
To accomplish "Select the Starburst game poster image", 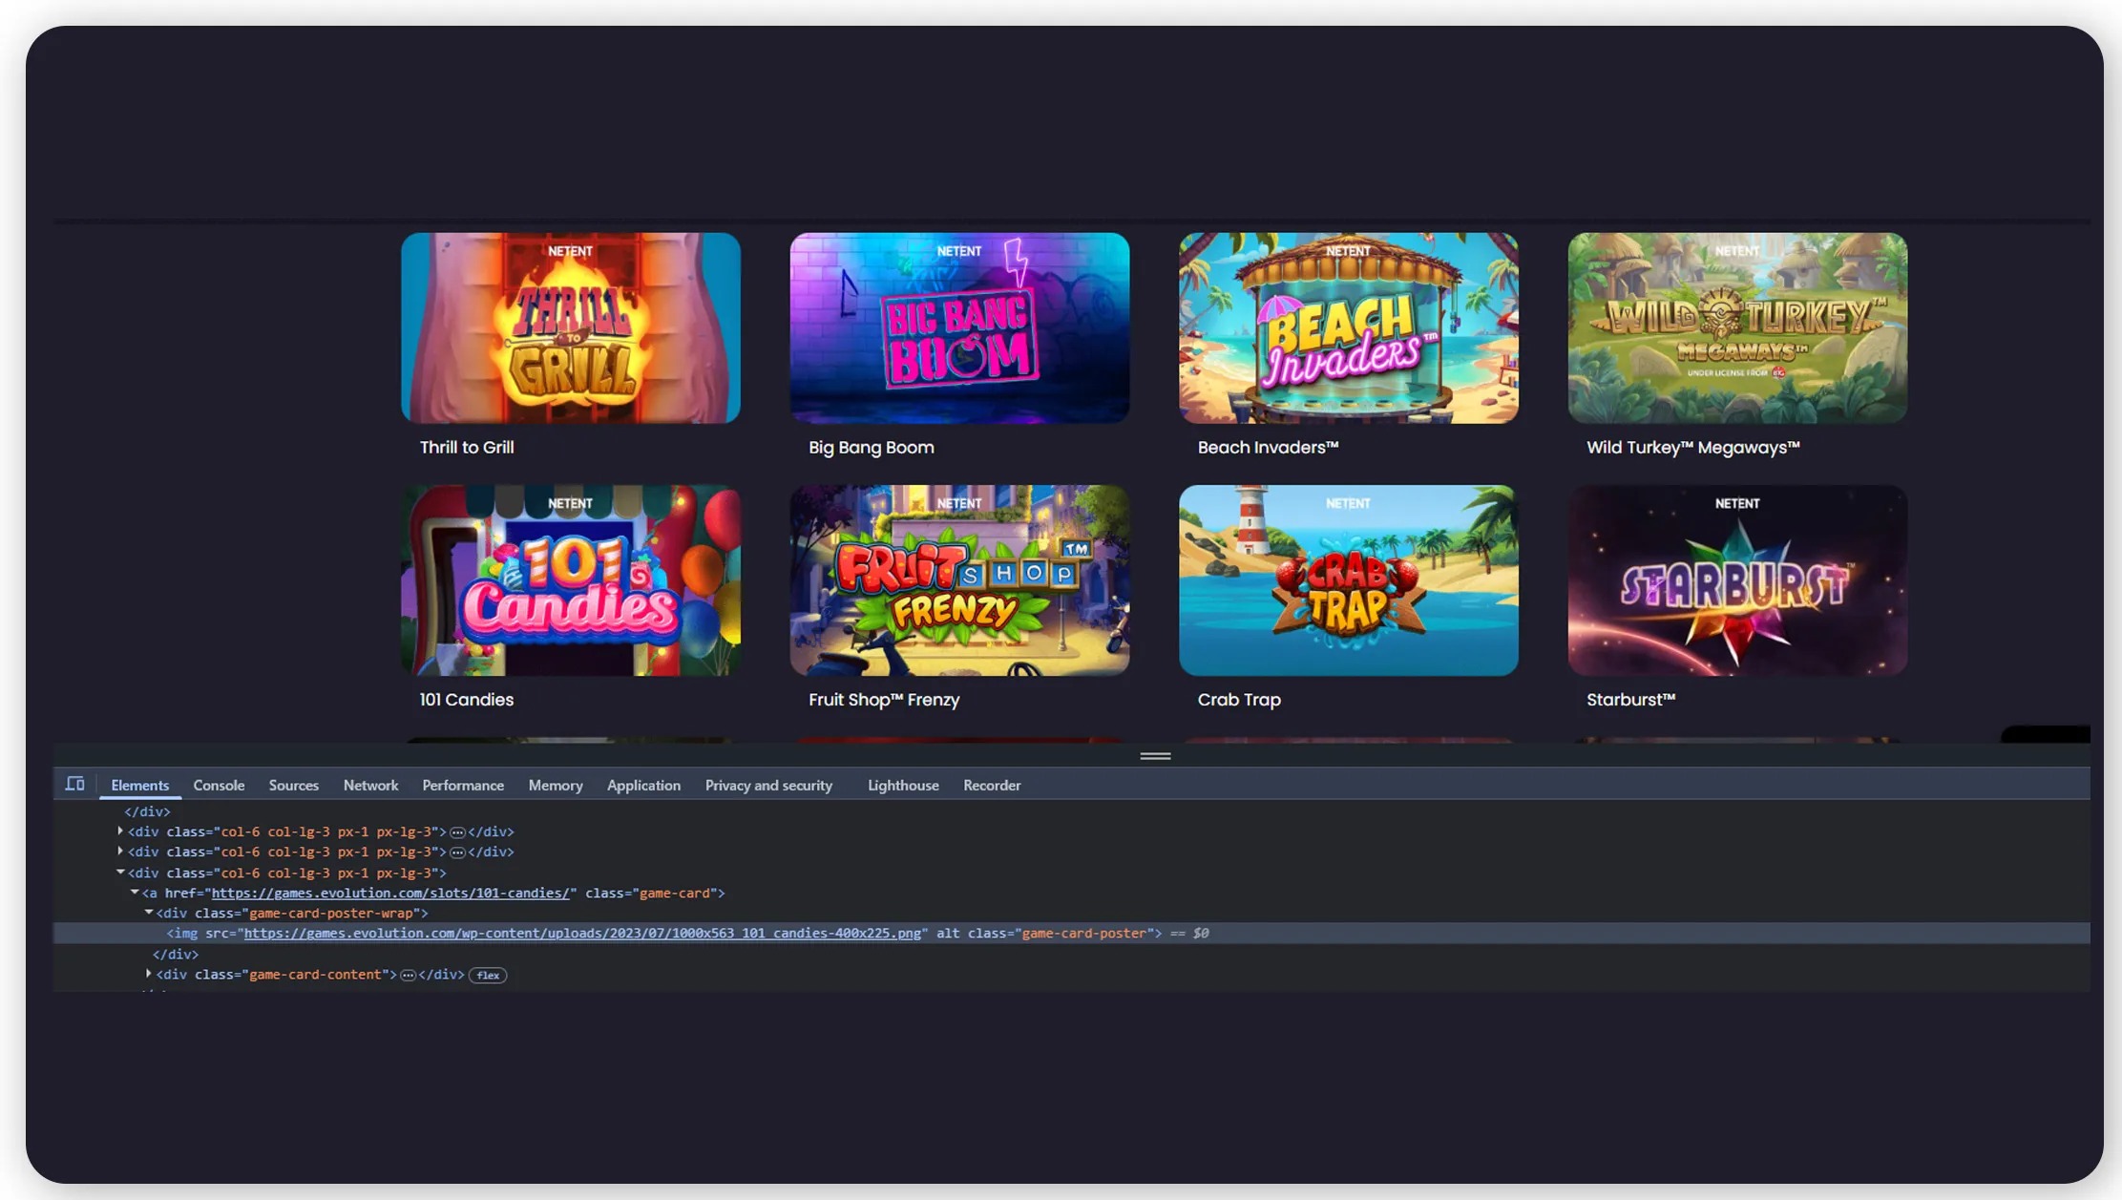I will click(x=1736, y=579).
